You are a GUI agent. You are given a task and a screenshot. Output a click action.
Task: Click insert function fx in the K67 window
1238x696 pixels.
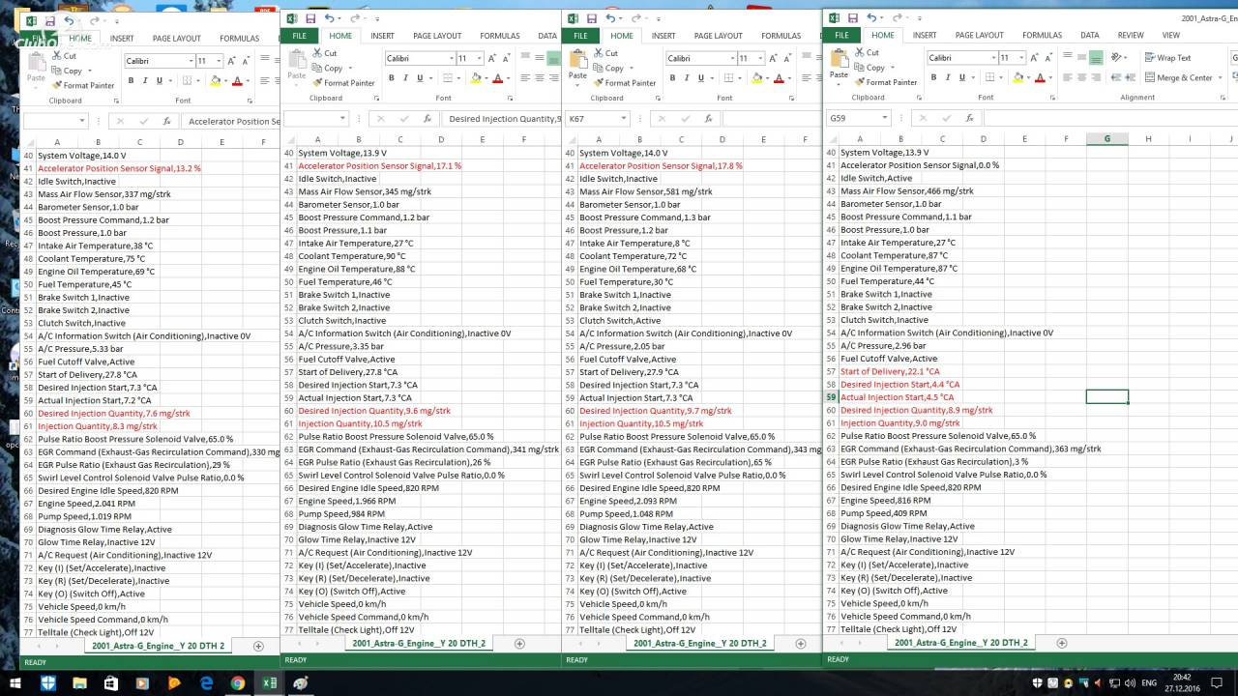tap(708, 118)
